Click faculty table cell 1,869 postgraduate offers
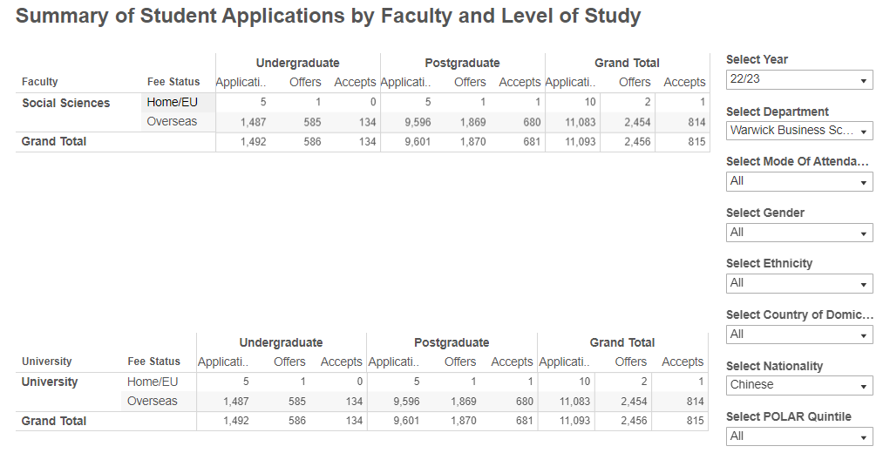883x453 pixels. point(472,122)
